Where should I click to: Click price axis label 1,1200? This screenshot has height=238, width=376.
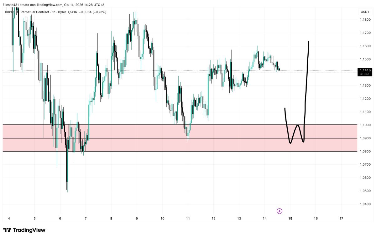365,99
